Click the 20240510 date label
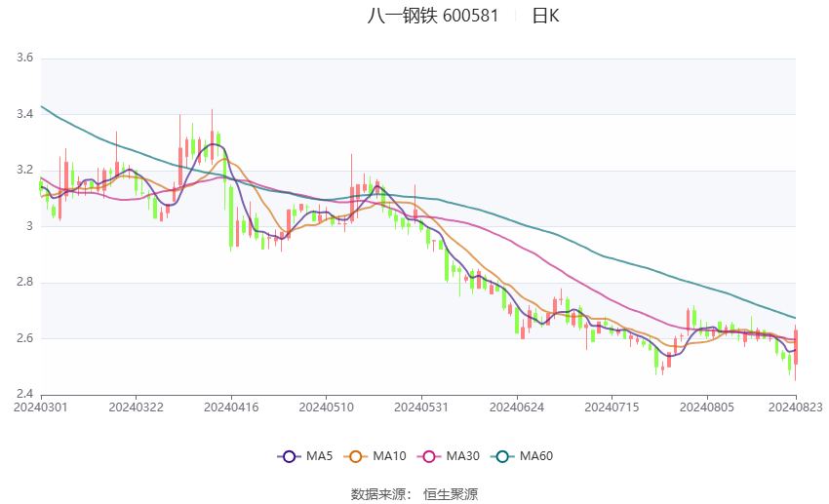The width and height of the screenshot is (829, 504). 326,407
